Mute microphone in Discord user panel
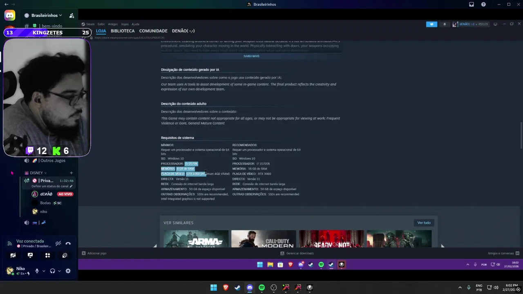Image resolution: width=523 pixels, height=294 pixels. click(37, 271)
